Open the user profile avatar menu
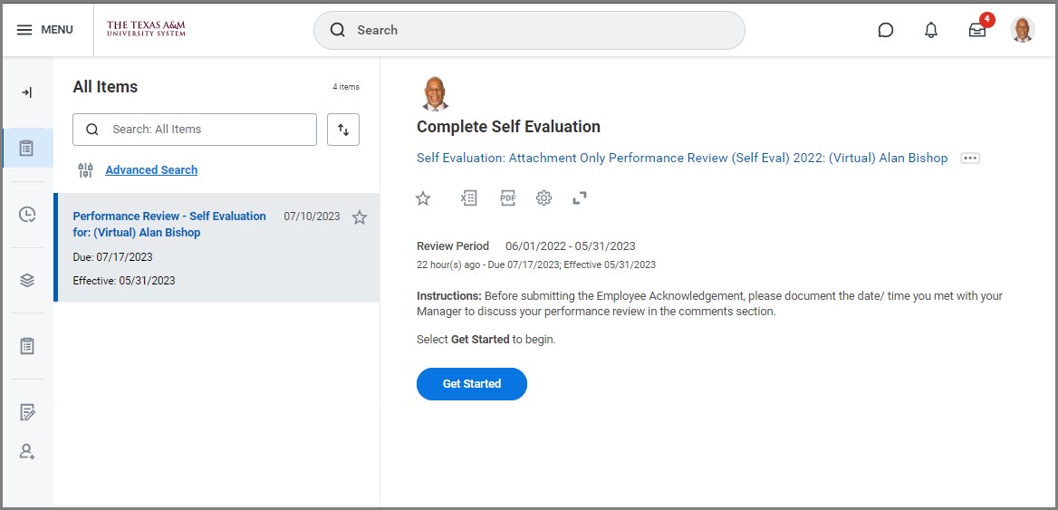Viewport: 1058px width, 510px height. pyautogui.click(x=1022, y=30)
